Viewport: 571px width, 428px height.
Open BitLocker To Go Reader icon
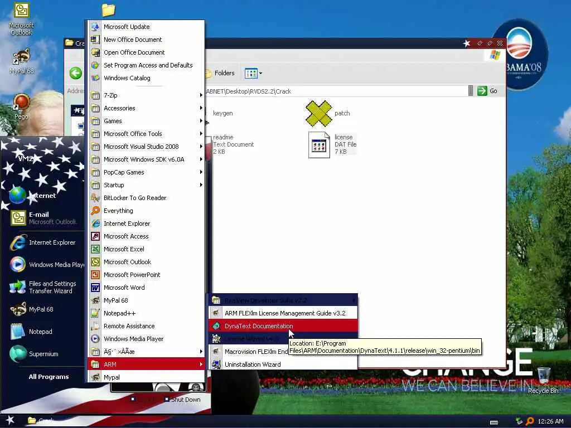(x=95, y=198)
